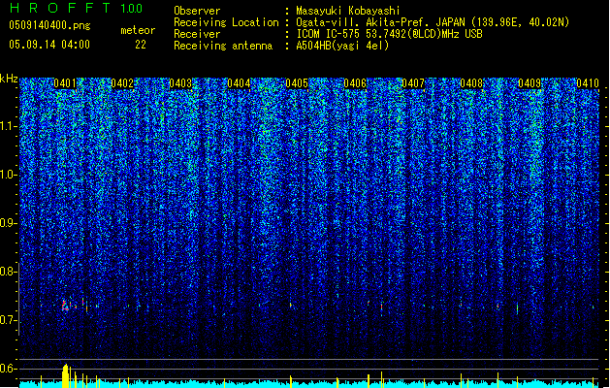This screenshot has width=610, height=388.
Task: Click the date stamp 05.09.14 04:00
Action: (x=49, y=45)
